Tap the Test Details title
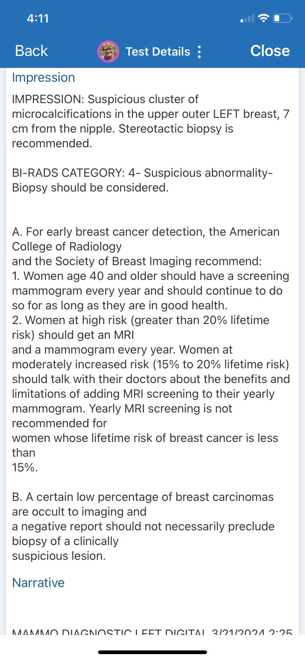 pyautogui.click(x=158, y=52)
